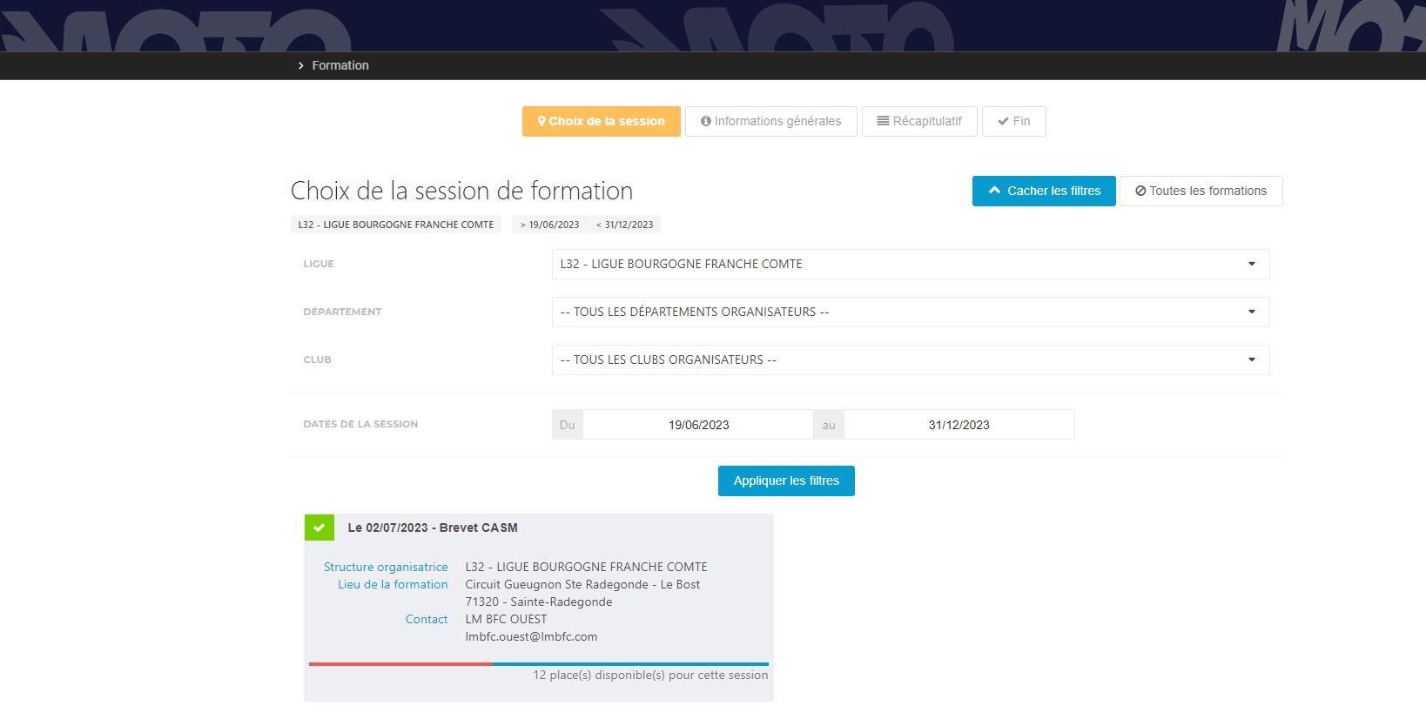This screenshot has height=726, width=1426.
Task: Click the map pin icon on Choix de la session
Action: point(541,122)
